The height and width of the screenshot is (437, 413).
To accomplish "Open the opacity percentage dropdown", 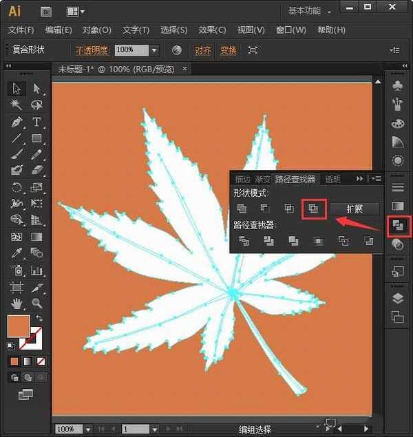I will [154, 50].
